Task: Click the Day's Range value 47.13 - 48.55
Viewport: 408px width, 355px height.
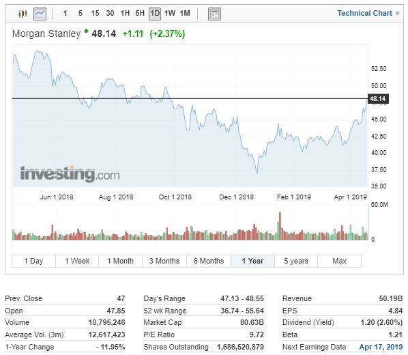Action: tap(242, 298)
